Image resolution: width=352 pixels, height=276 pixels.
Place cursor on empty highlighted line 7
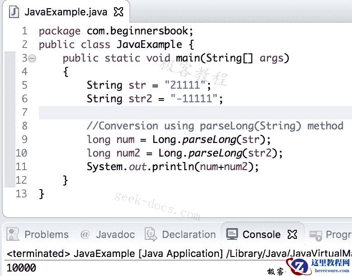tap(195, 113)
